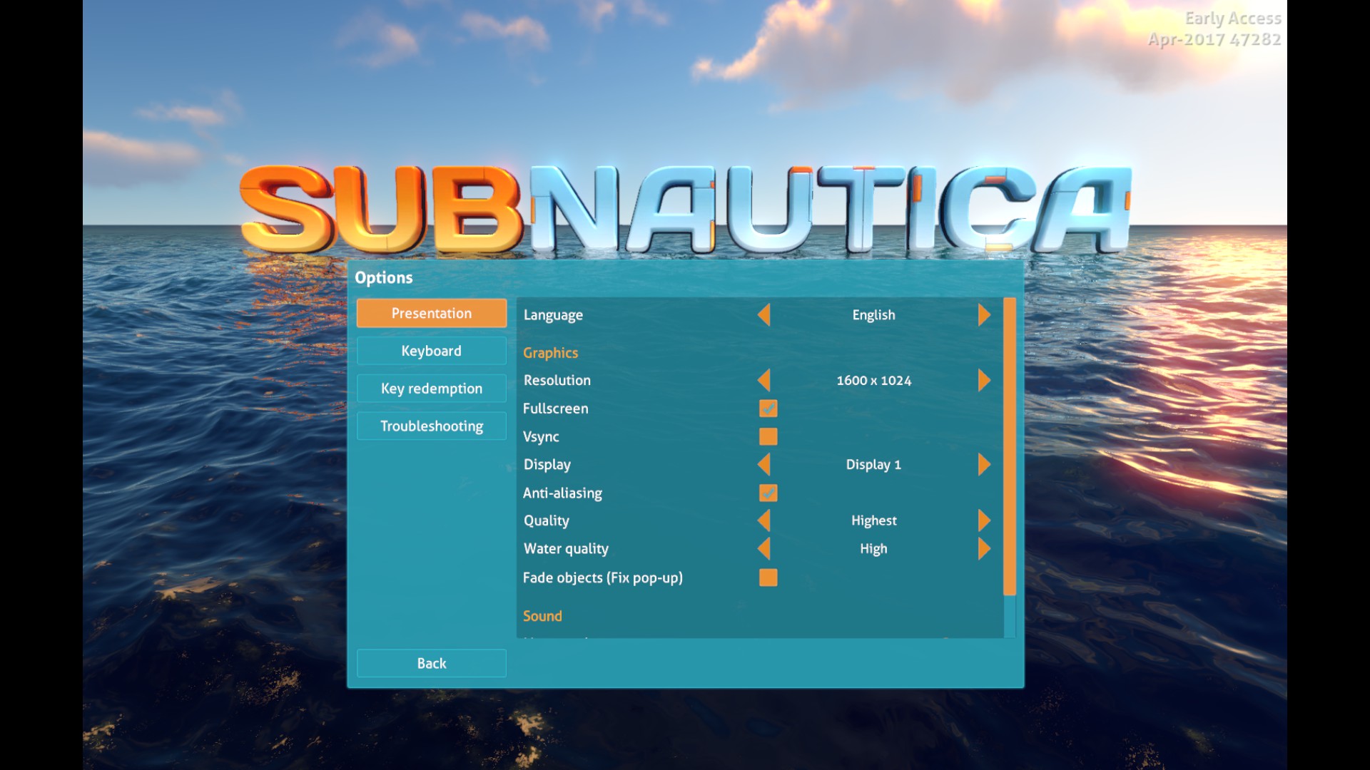Click the orange options scrollbar
The width and height of the screenshot is (1370, 770).
tap(1009, 446)
